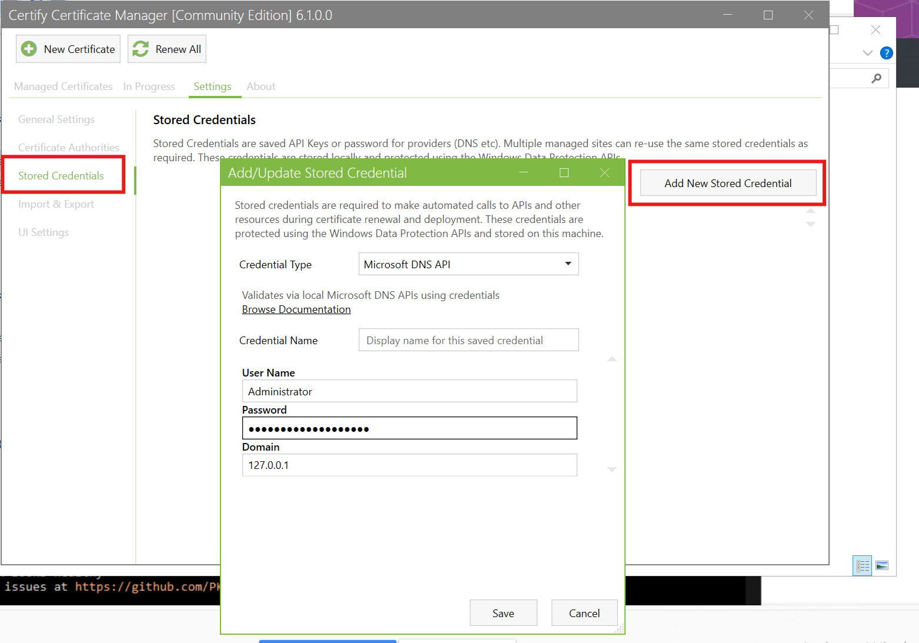Image resolution: width=919 pixels, height=643 pixels.
Task: Switch to details view in background window
Action: tap(863, 566)
